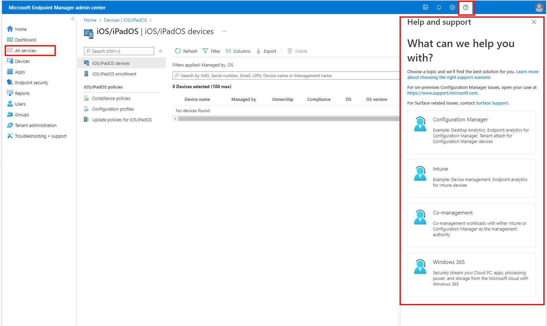Image resolution: width=547 pixels, height=326 pixels.
Task: Open the Columns chooser
Action: (238, 51)
